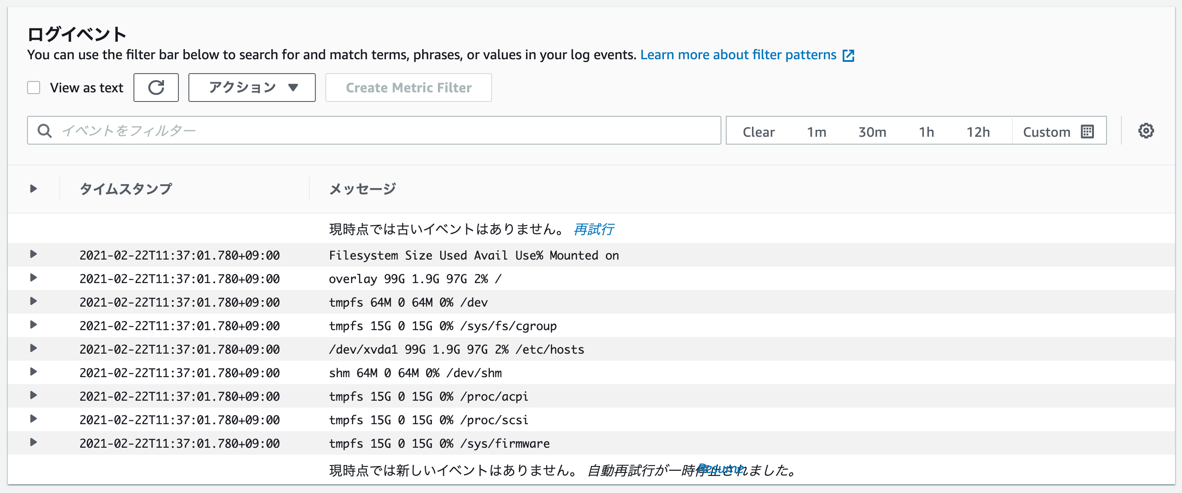This screenshot has height=493, width=1182.
Task: Click the Custom time range selector
Action: pyautogui.click(x=1047, y=132)
